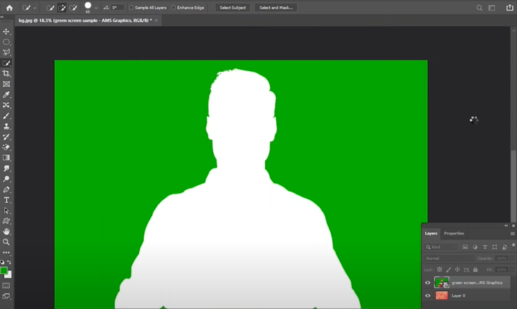Toggle layer filtering on/off switch
The width and height of the screenshot is (517, 309).
[x=514, y=245]
